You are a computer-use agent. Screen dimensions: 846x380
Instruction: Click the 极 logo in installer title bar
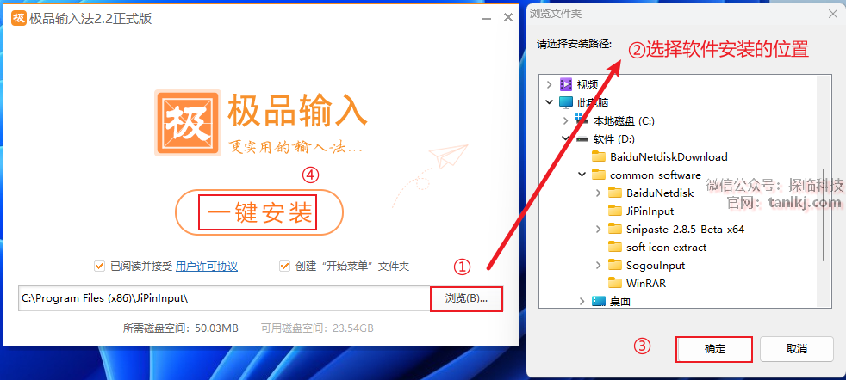(x=19, y=18)
